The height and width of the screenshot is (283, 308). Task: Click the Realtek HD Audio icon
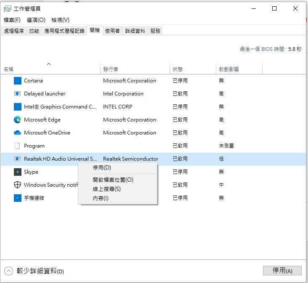pyautogui.click(x=18, y=159)
